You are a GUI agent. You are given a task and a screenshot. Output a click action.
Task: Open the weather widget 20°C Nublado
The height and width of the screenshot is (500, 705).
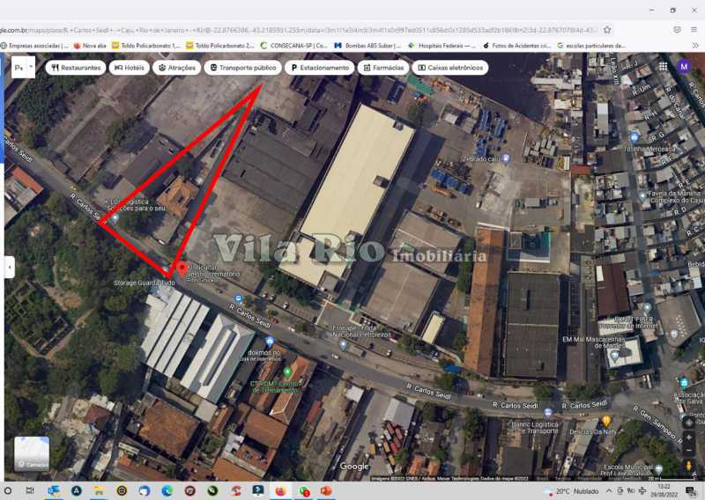pyautogui.click(x=572, y=491)
